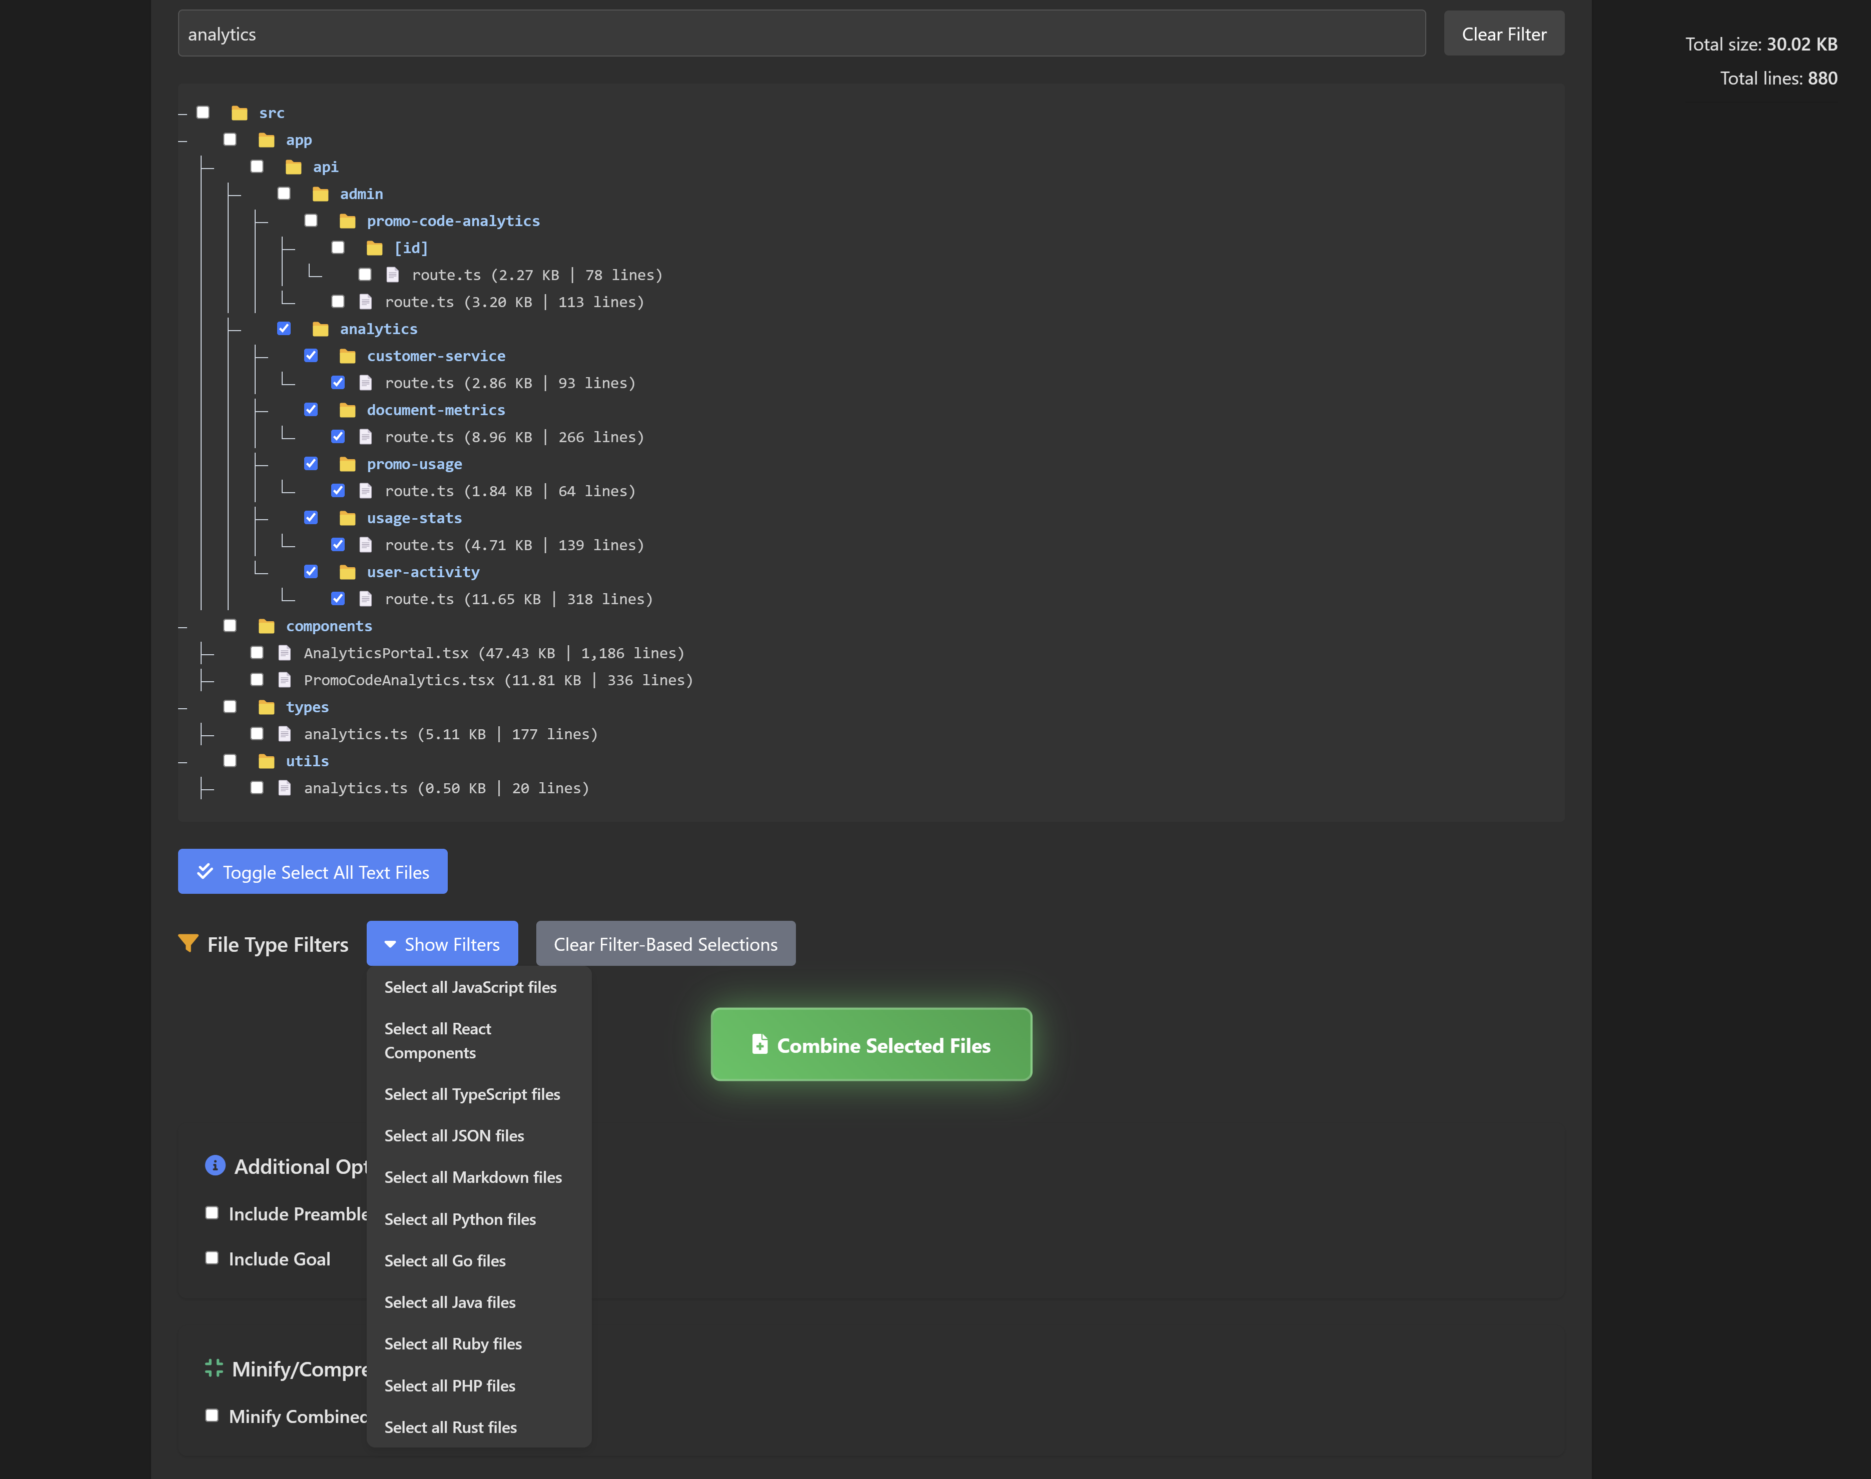Screen dimensions: 1871x1479
Task: Choose Select all TypeScript files
Action: 472,1094
